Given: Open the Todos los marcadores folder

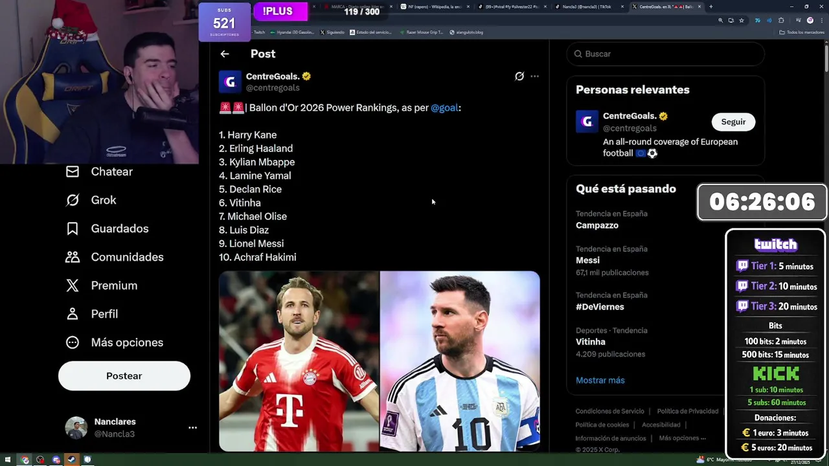Looking at the screenshot, I should click(802, 32).
